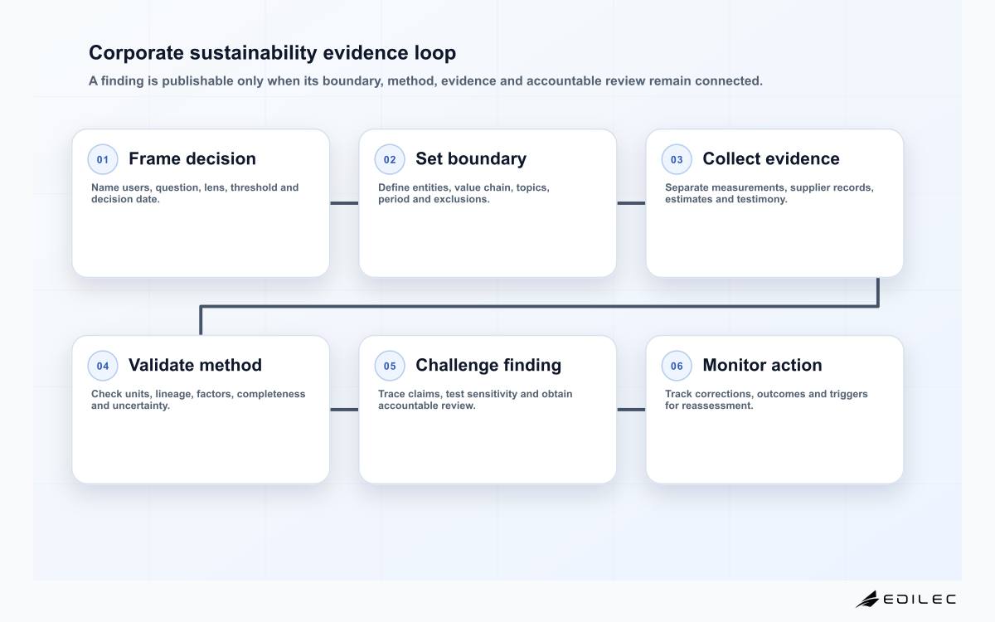Select the Frame decision heading

click(x=192, y=158)
